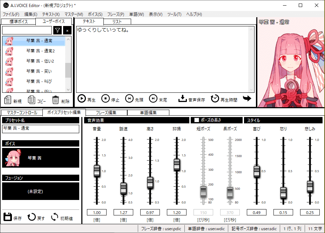Open the ボイス(S) menu
This screenshot has width=325, height=233.
95,14
